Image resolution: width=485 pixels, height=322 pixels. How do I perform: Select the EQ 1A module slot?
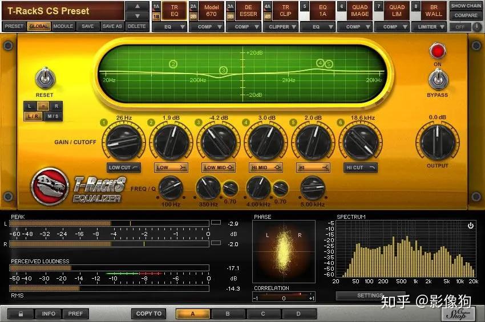point(322,11)
